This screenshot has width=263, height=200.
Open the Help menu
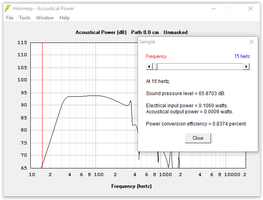click(64, 18)
